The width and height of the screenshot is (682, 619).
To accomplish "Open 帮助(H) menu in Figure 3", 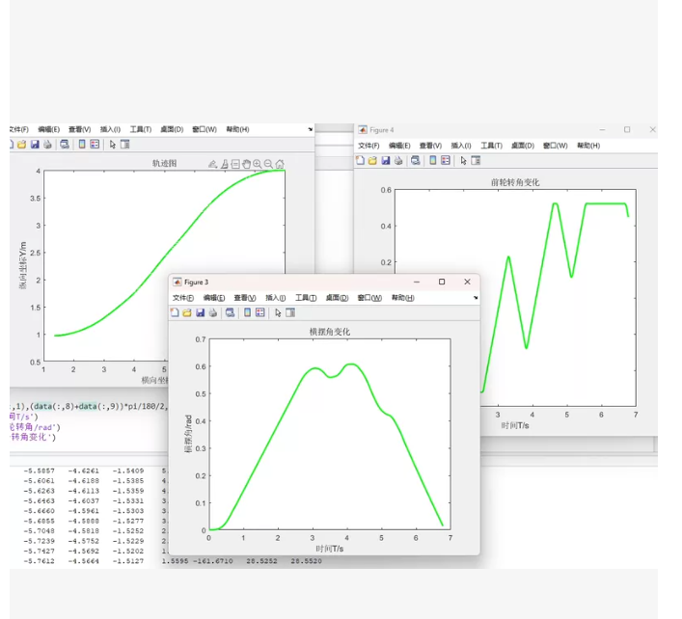I will coord(403,298).
